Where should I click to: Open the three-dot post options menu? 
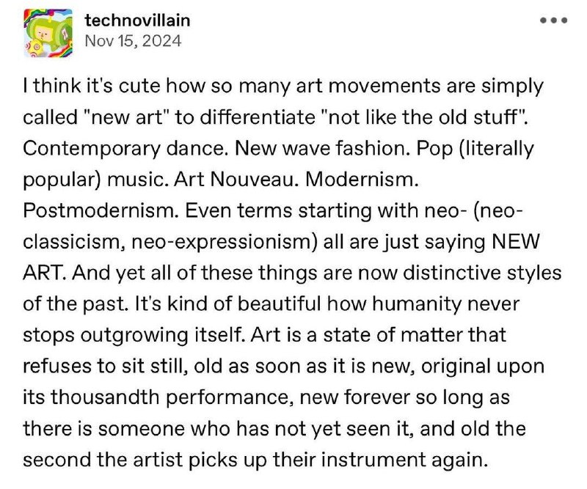[554, 21]
